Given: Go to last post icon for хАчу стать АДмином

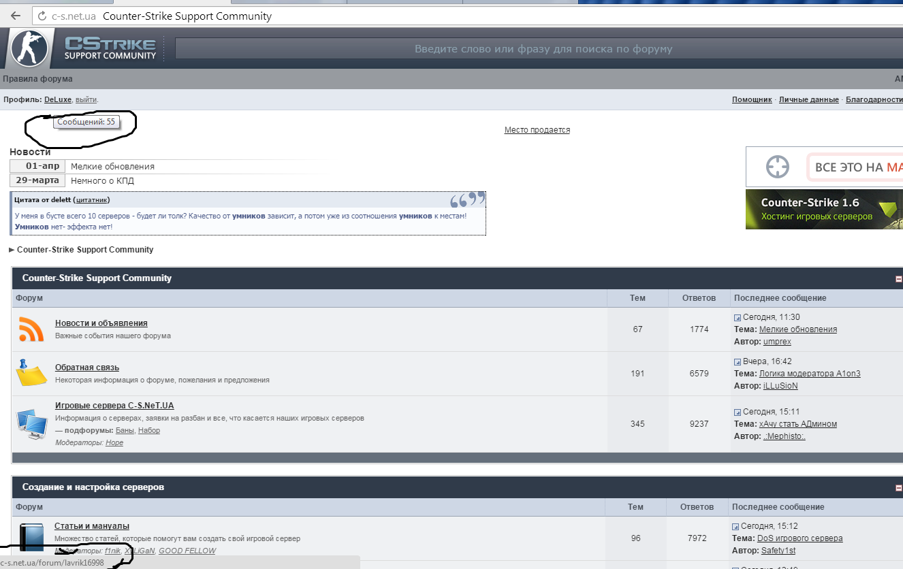Looking at the screenshot, I should point(737,412).
